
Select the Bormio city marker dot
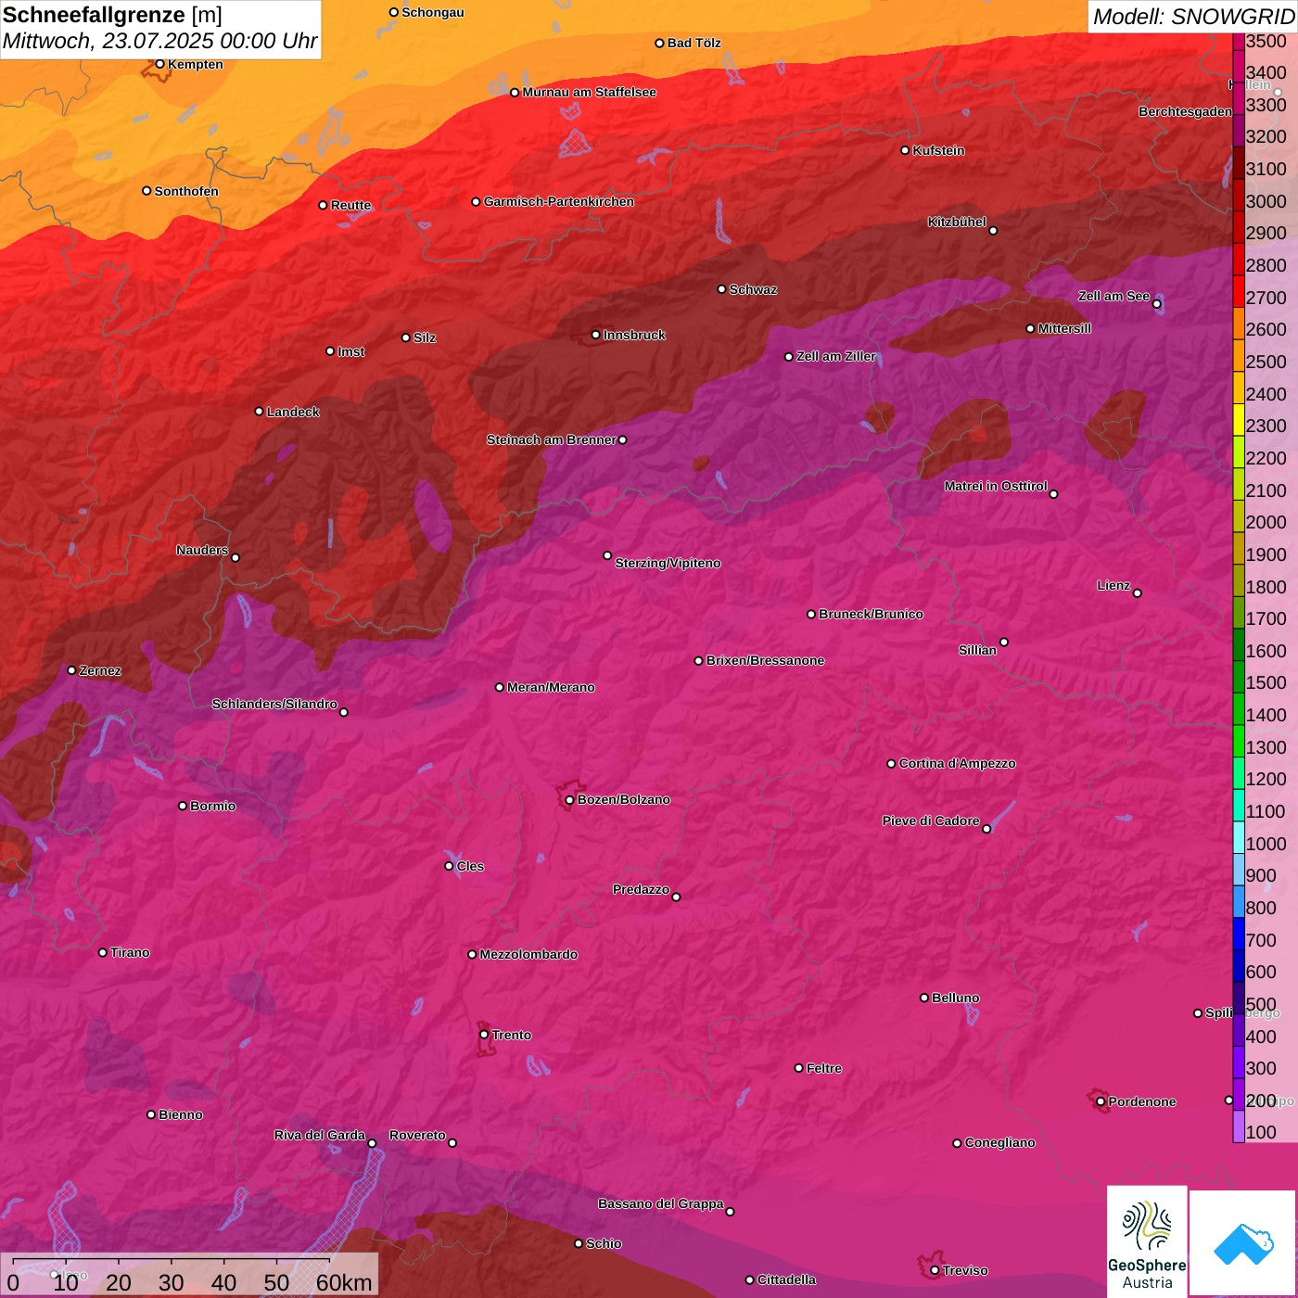(x=183, y=806)
